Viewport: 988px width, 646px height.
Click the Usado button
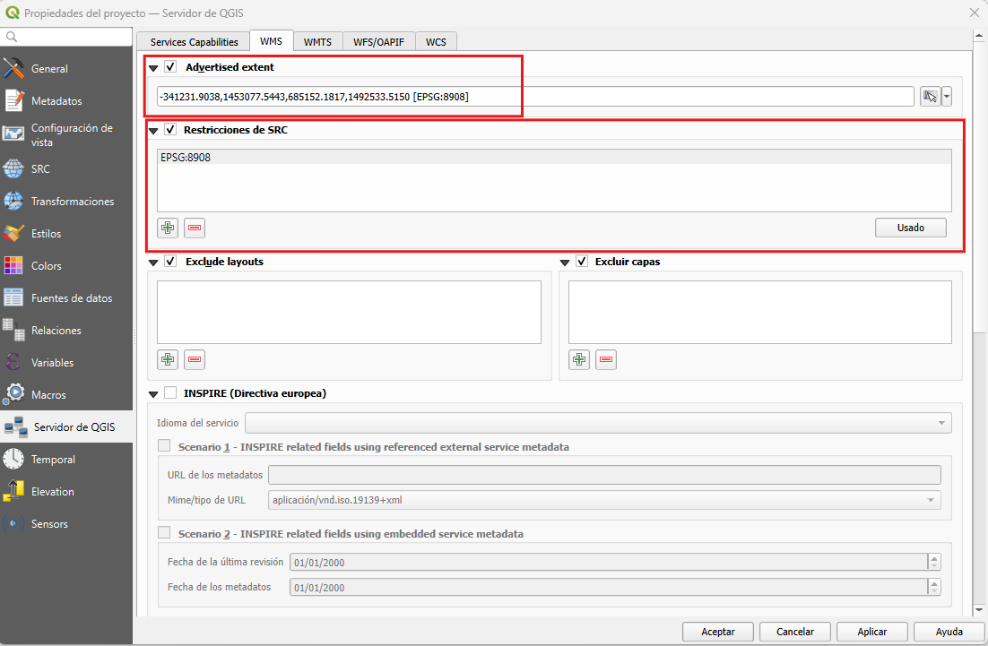tap(910, 228)
